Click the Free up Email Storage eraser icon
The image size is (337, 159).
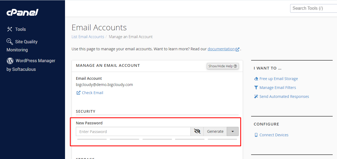coord(256,78)
